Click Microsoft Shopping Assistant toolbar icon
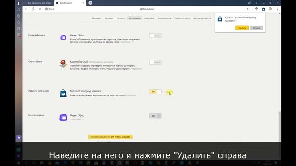The height and width of the screenshot is (166, 296). [263, 9]
